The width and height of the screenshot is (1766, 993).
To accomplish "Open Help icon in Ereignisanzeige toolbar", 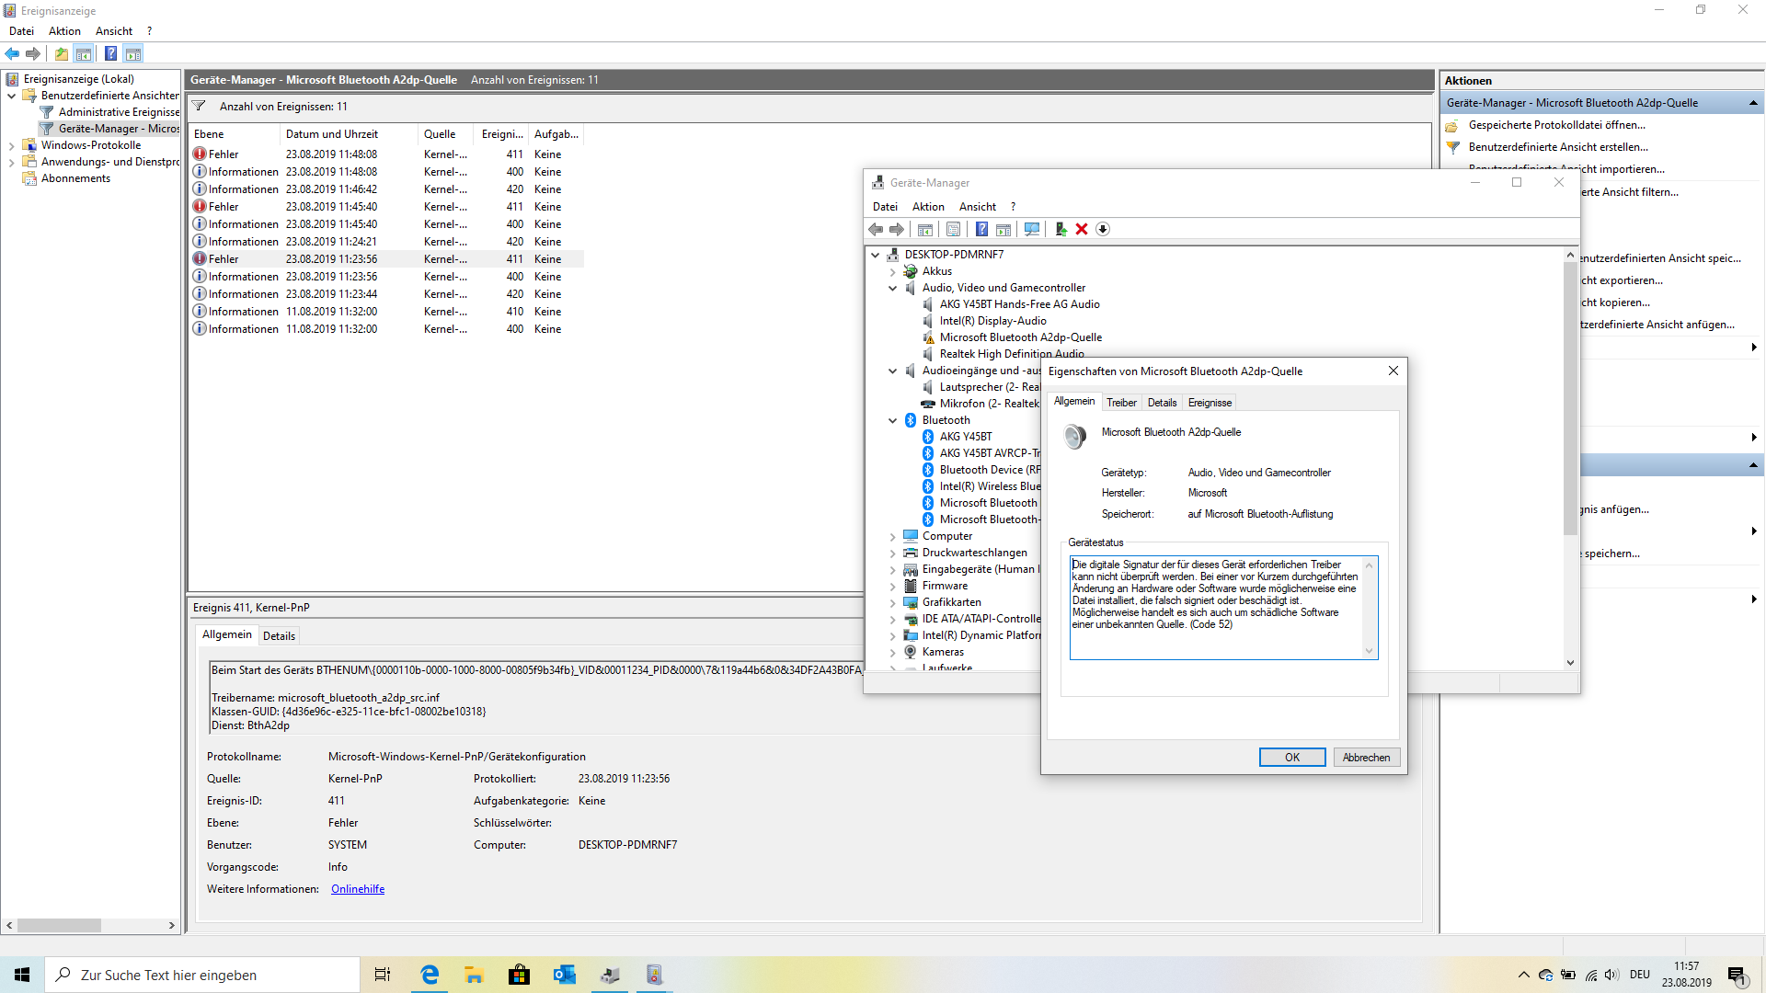I will coord(110,53).
